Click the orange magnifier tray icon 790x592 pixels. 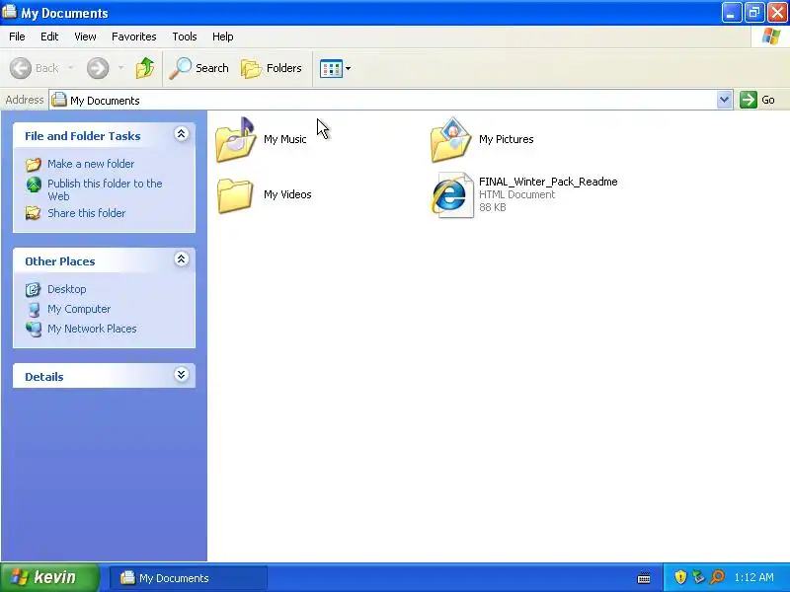pos(717,577)
